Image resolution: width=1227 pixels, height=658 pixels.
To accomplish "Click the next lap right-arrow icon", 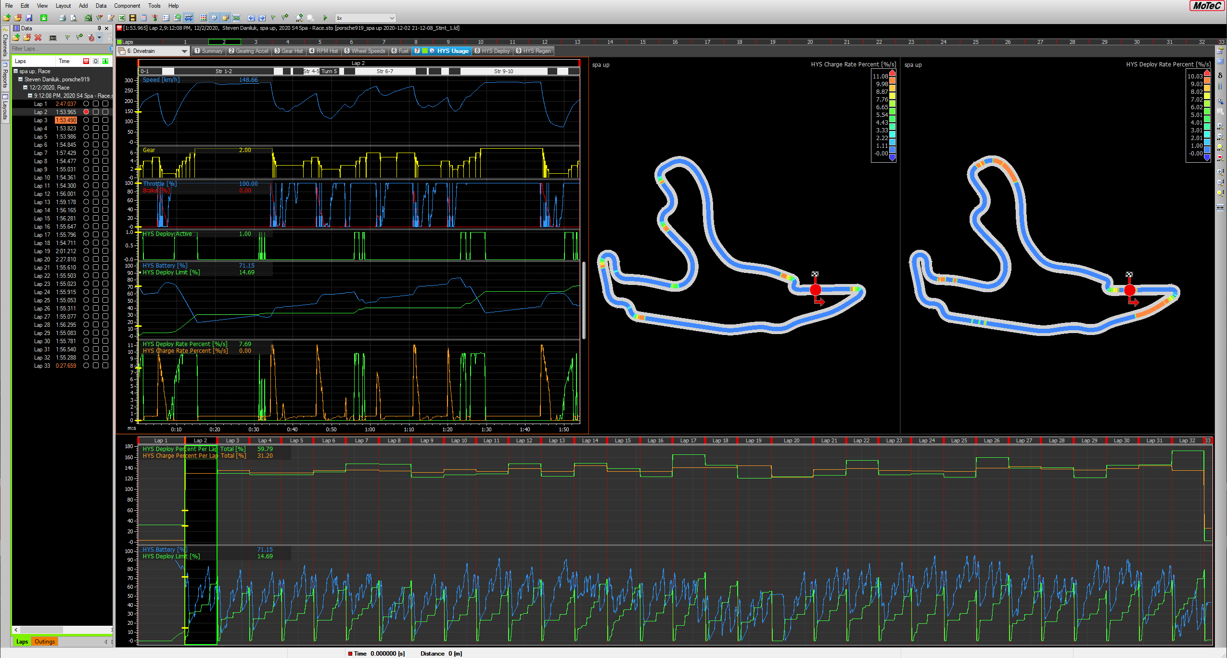I will click(262, 18).
